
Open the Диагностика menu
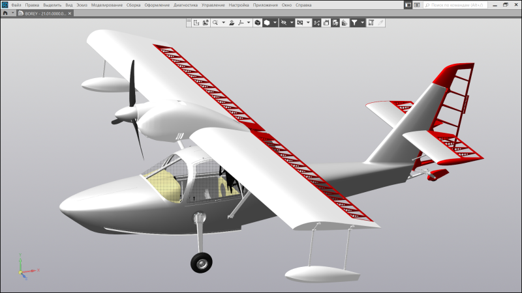coord(185,5)
